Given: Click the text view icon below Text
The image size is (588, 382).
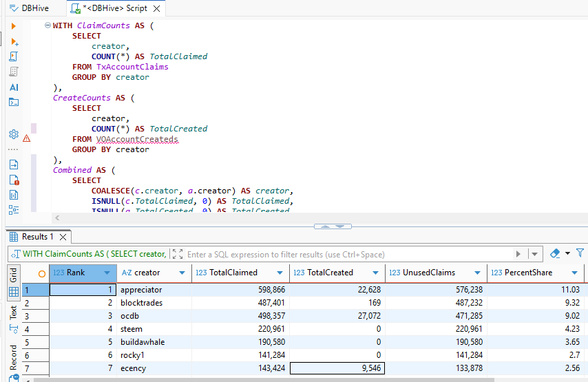Looking at the screenshot, I should pyautogui.click(x=14, y=329).
